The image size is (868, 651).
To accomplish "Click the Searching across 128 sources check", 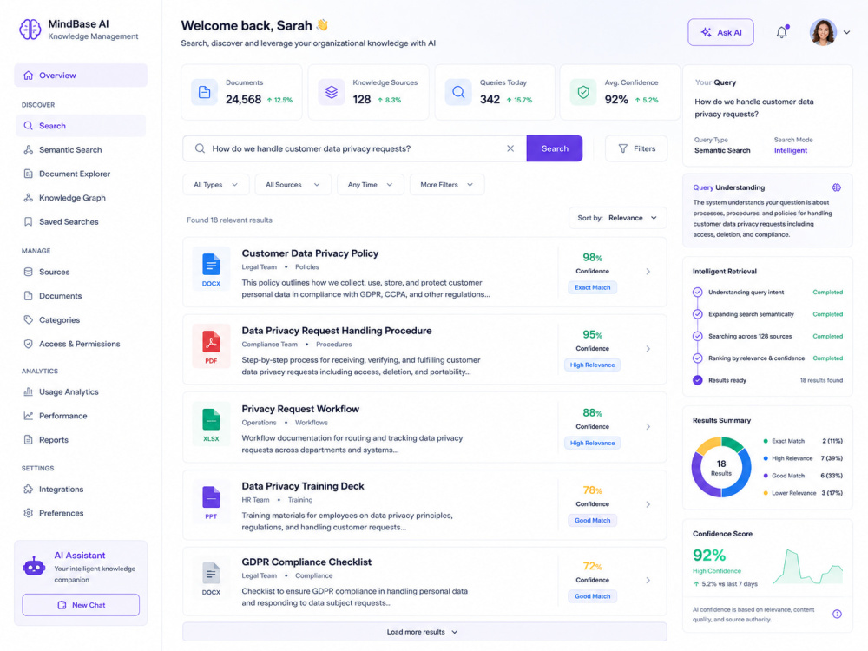I will [698, 336].
